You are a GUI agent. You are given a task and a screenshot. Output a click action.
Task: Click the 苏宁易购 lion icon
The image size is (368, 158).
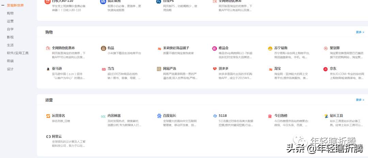270,48
